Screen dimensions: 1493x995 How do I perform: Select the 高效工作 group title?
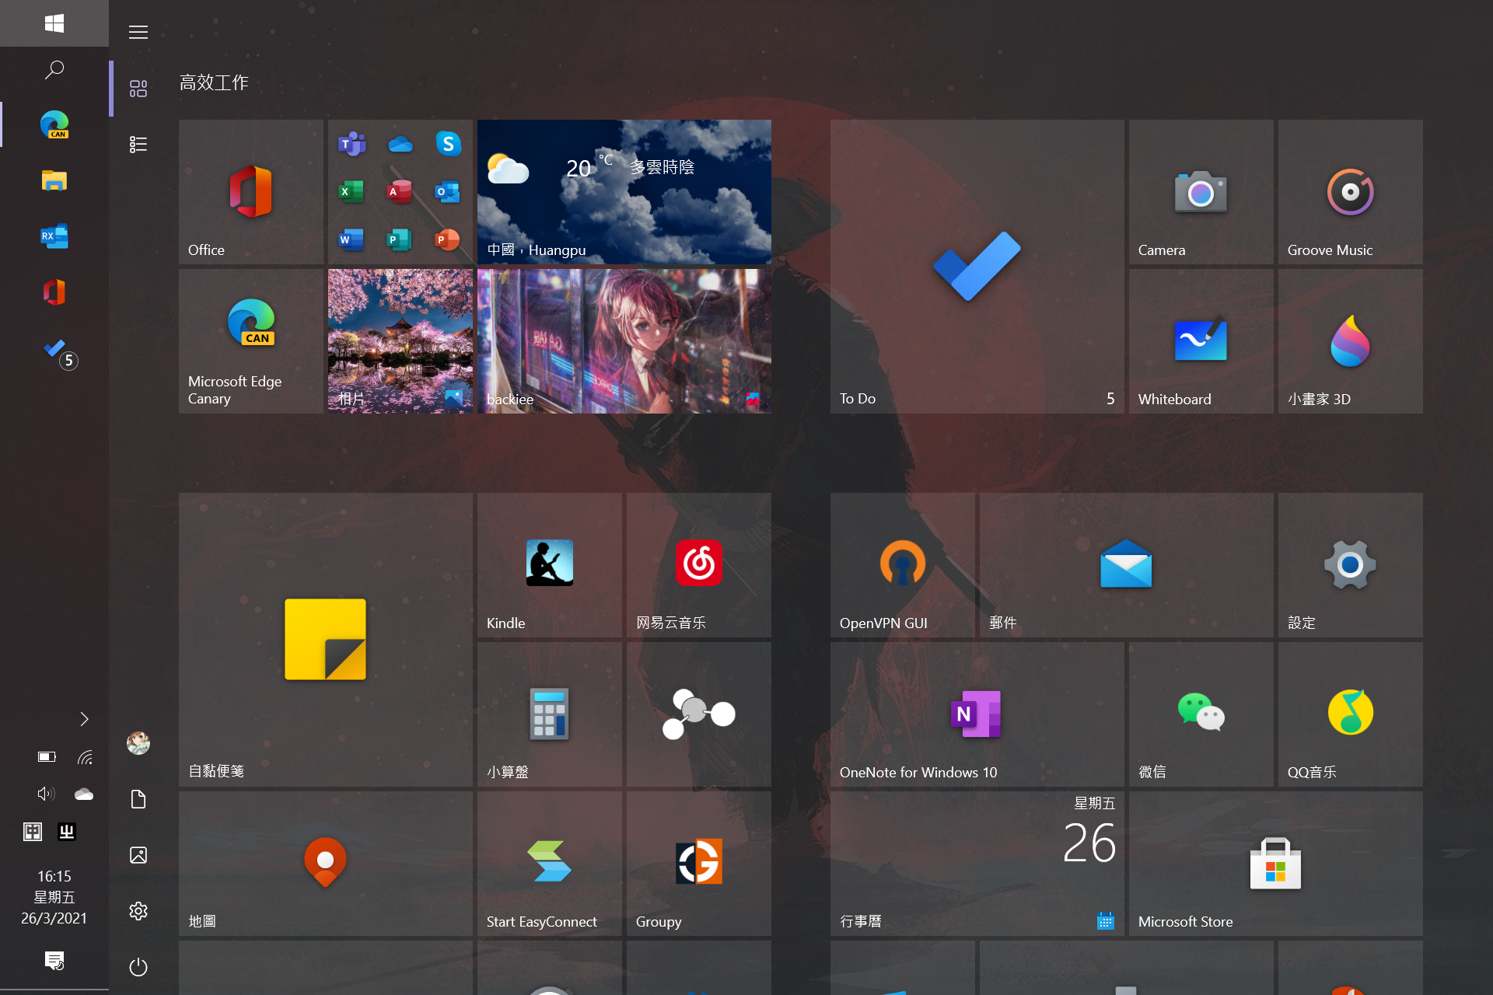point(214,82)
